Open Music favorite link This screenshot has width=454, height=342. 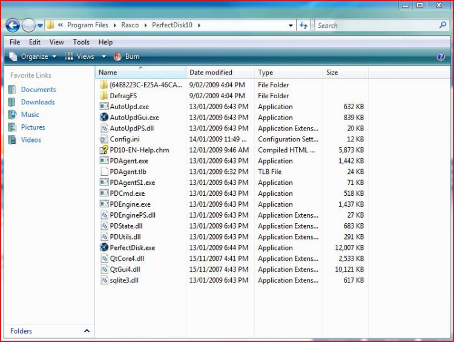tap(30, 115)
